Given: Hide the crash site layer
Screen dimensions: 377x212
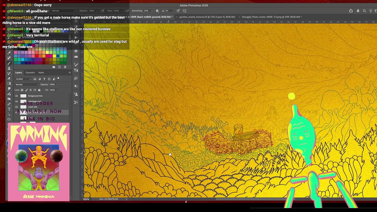Looking at the screenshot, I should click(16, 107).
